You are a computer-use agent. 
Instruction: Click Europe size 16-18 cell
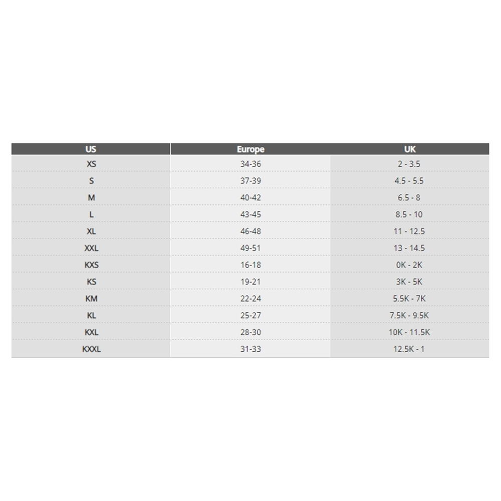250,265
